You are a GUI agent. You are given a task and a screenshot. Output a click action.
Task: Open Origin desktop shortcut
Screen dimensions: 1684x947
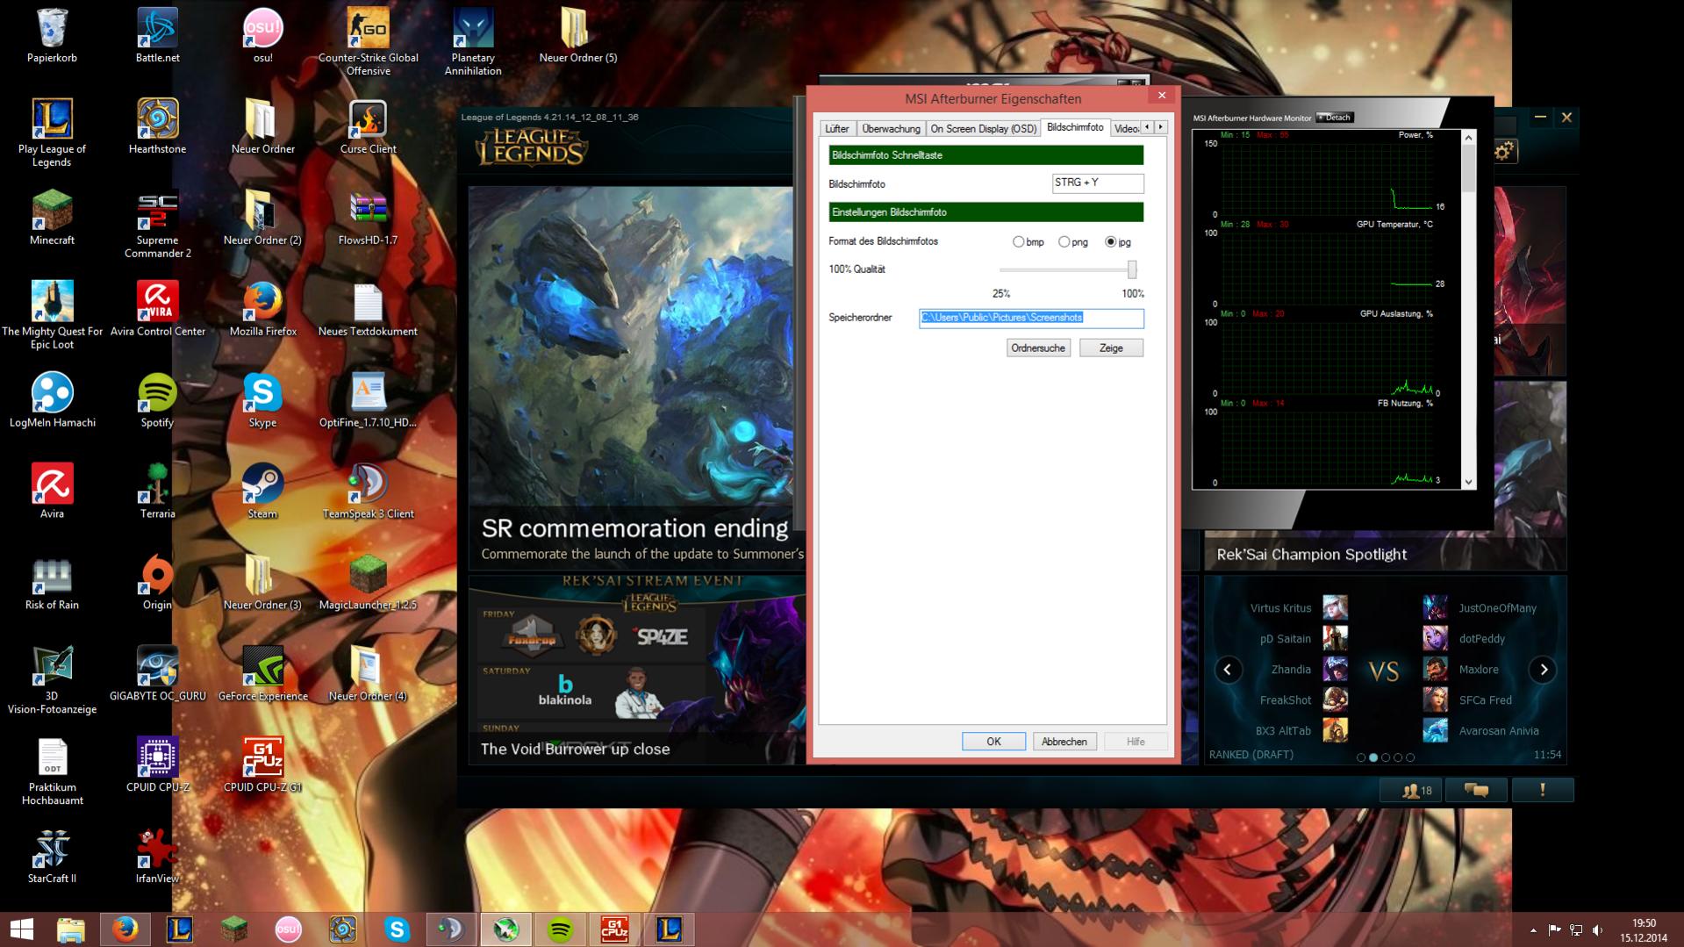pyautogui.click(x=157, y=584)
